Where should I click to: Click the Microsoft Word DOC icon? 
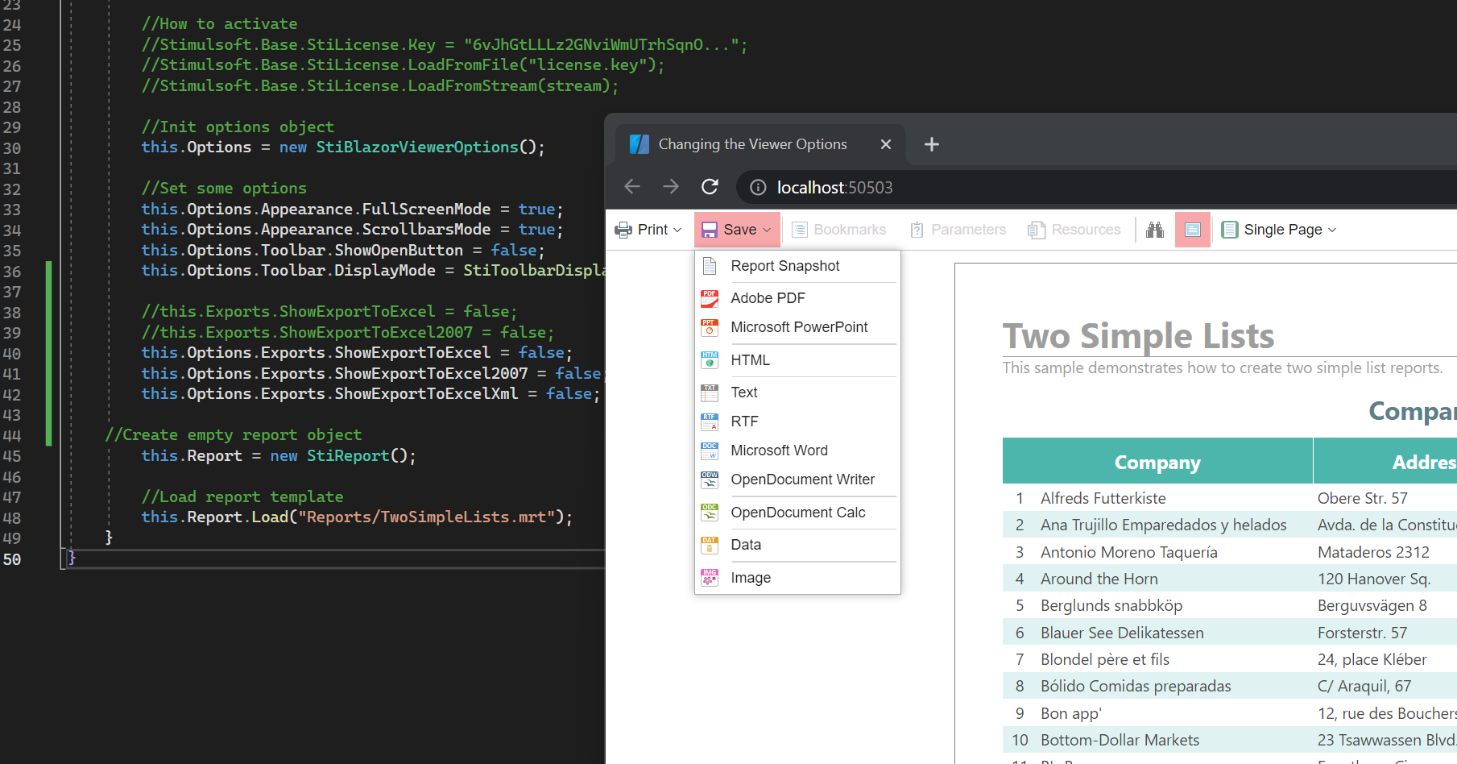click(x=710, y=451)
